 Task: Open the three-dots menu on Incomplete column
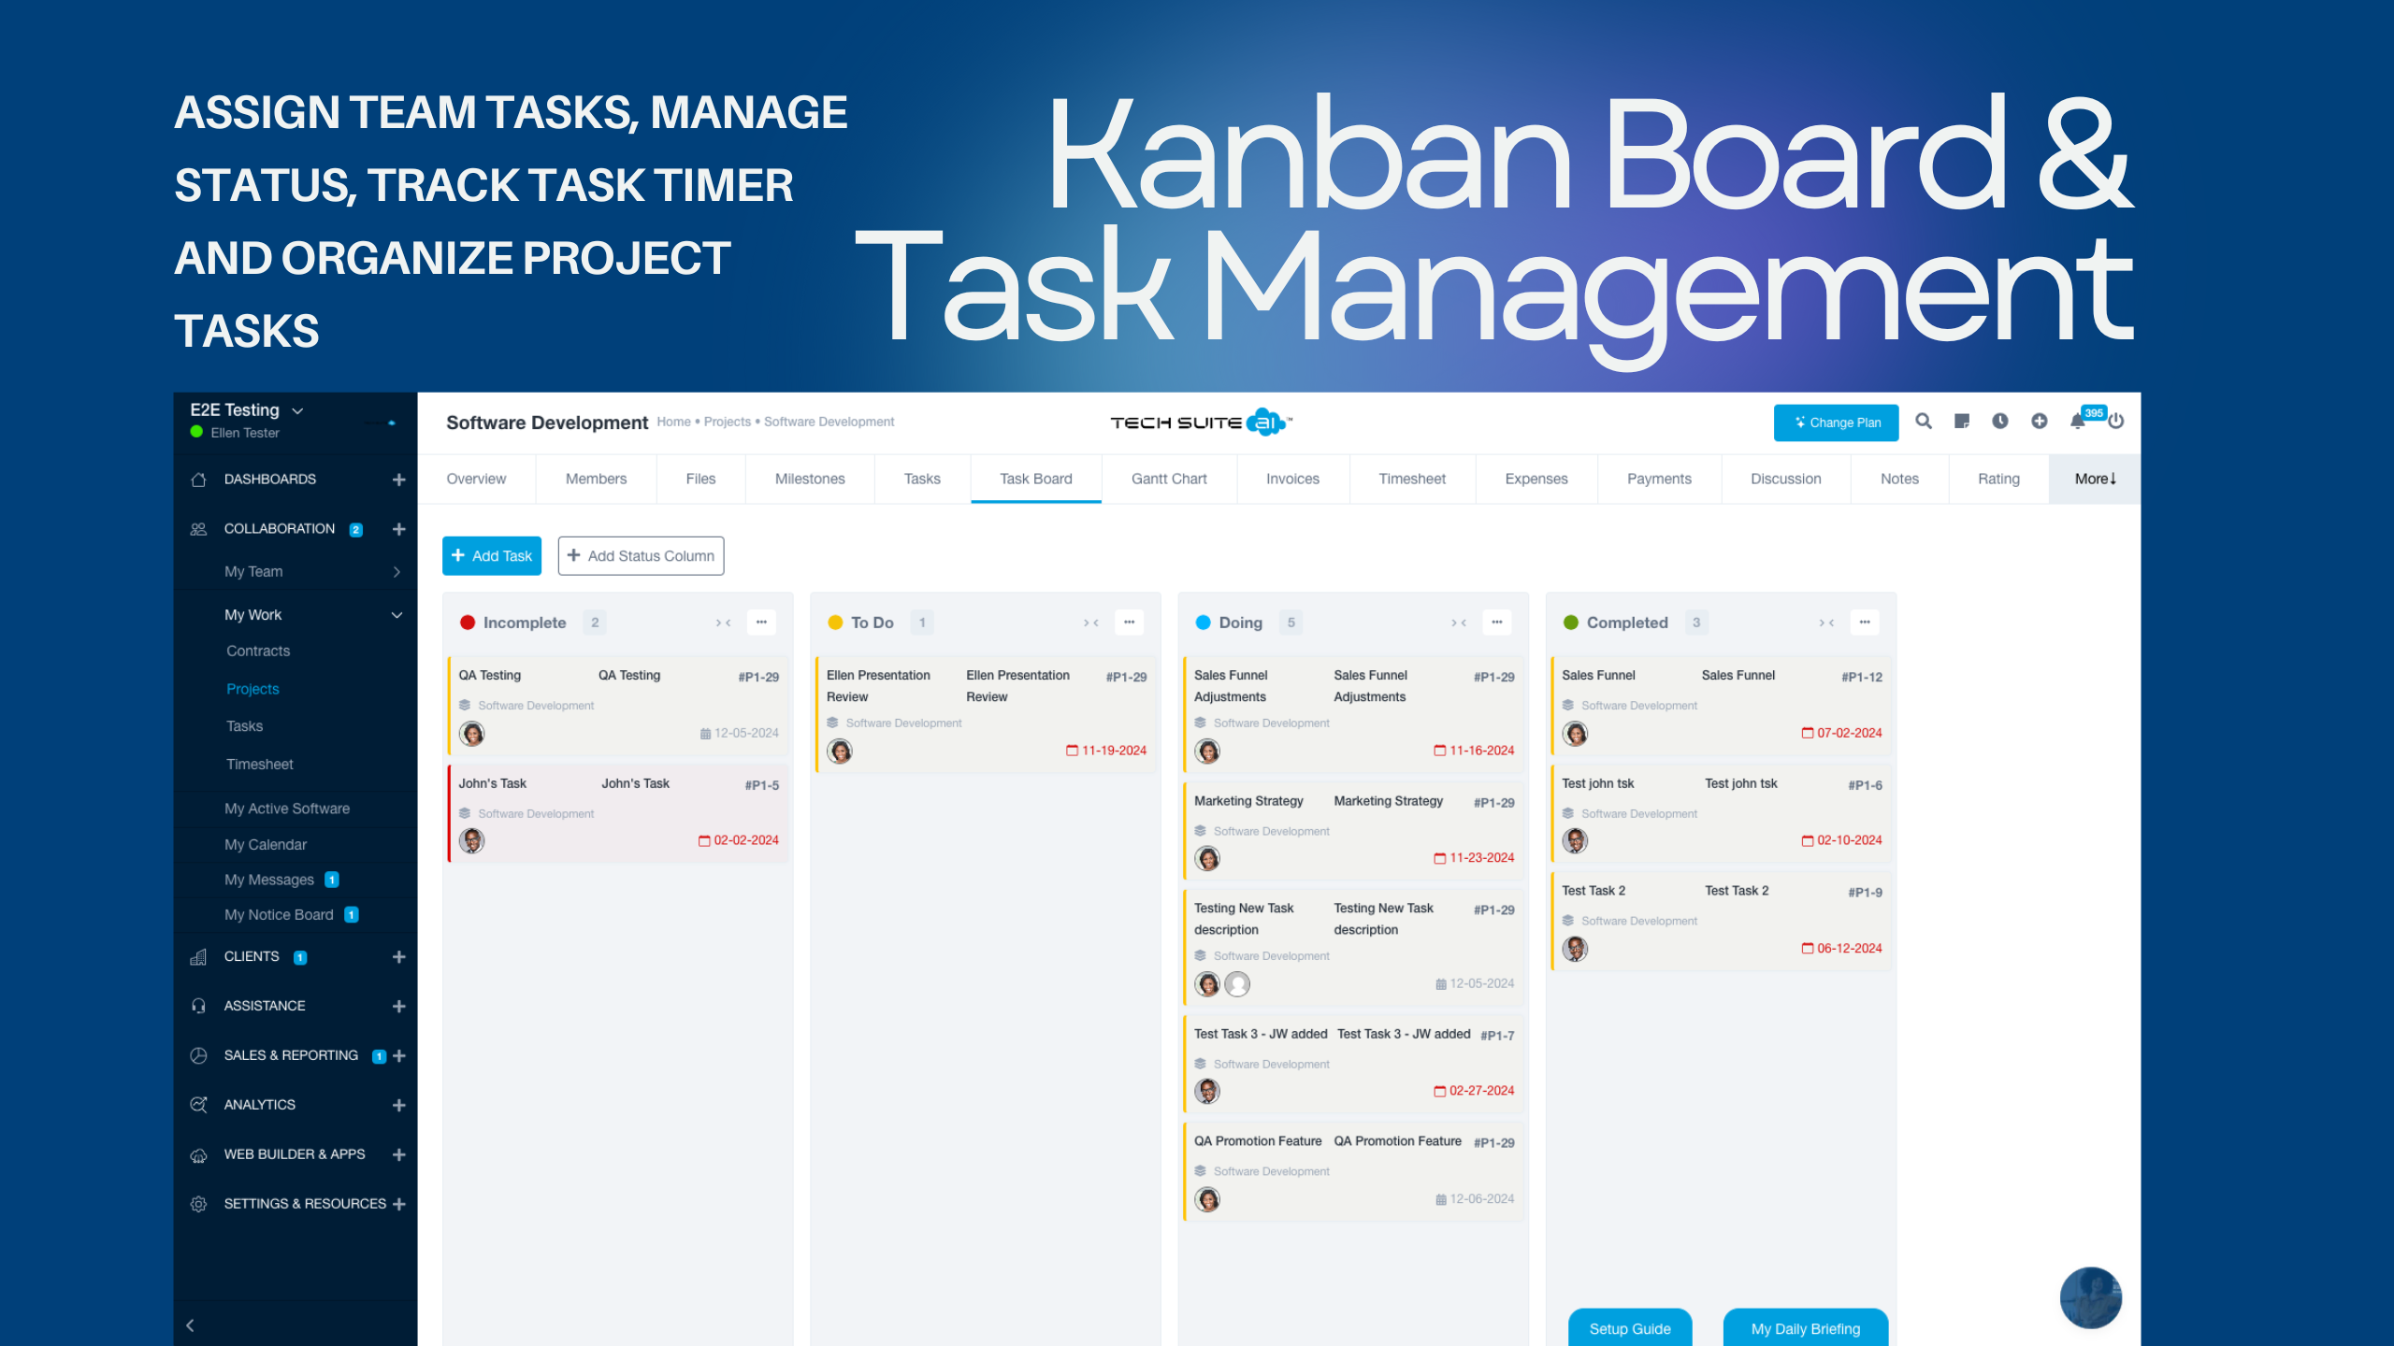click(x=761, y=623)
